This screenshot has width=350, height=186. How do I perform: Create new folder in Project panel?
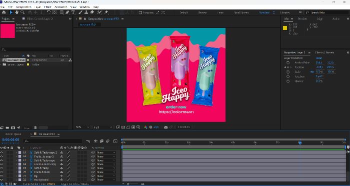point(7,127)
